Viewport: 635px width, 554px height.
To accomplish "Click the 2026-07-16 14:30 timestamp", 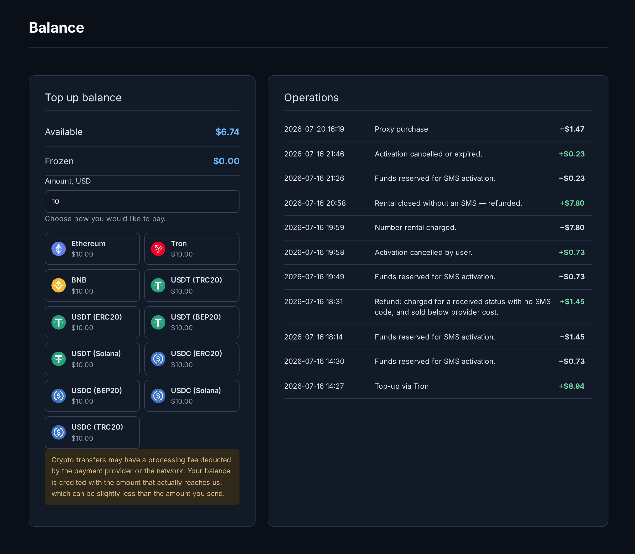I will pos(314,361).
